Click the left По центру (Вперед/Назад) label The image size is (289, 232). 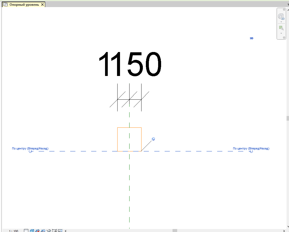tap(30, 148)
